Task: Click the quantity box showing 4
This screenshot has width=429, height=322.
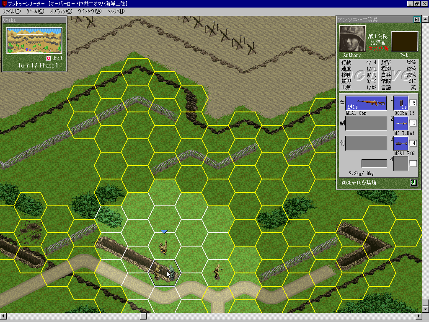Action: (413, 143)
